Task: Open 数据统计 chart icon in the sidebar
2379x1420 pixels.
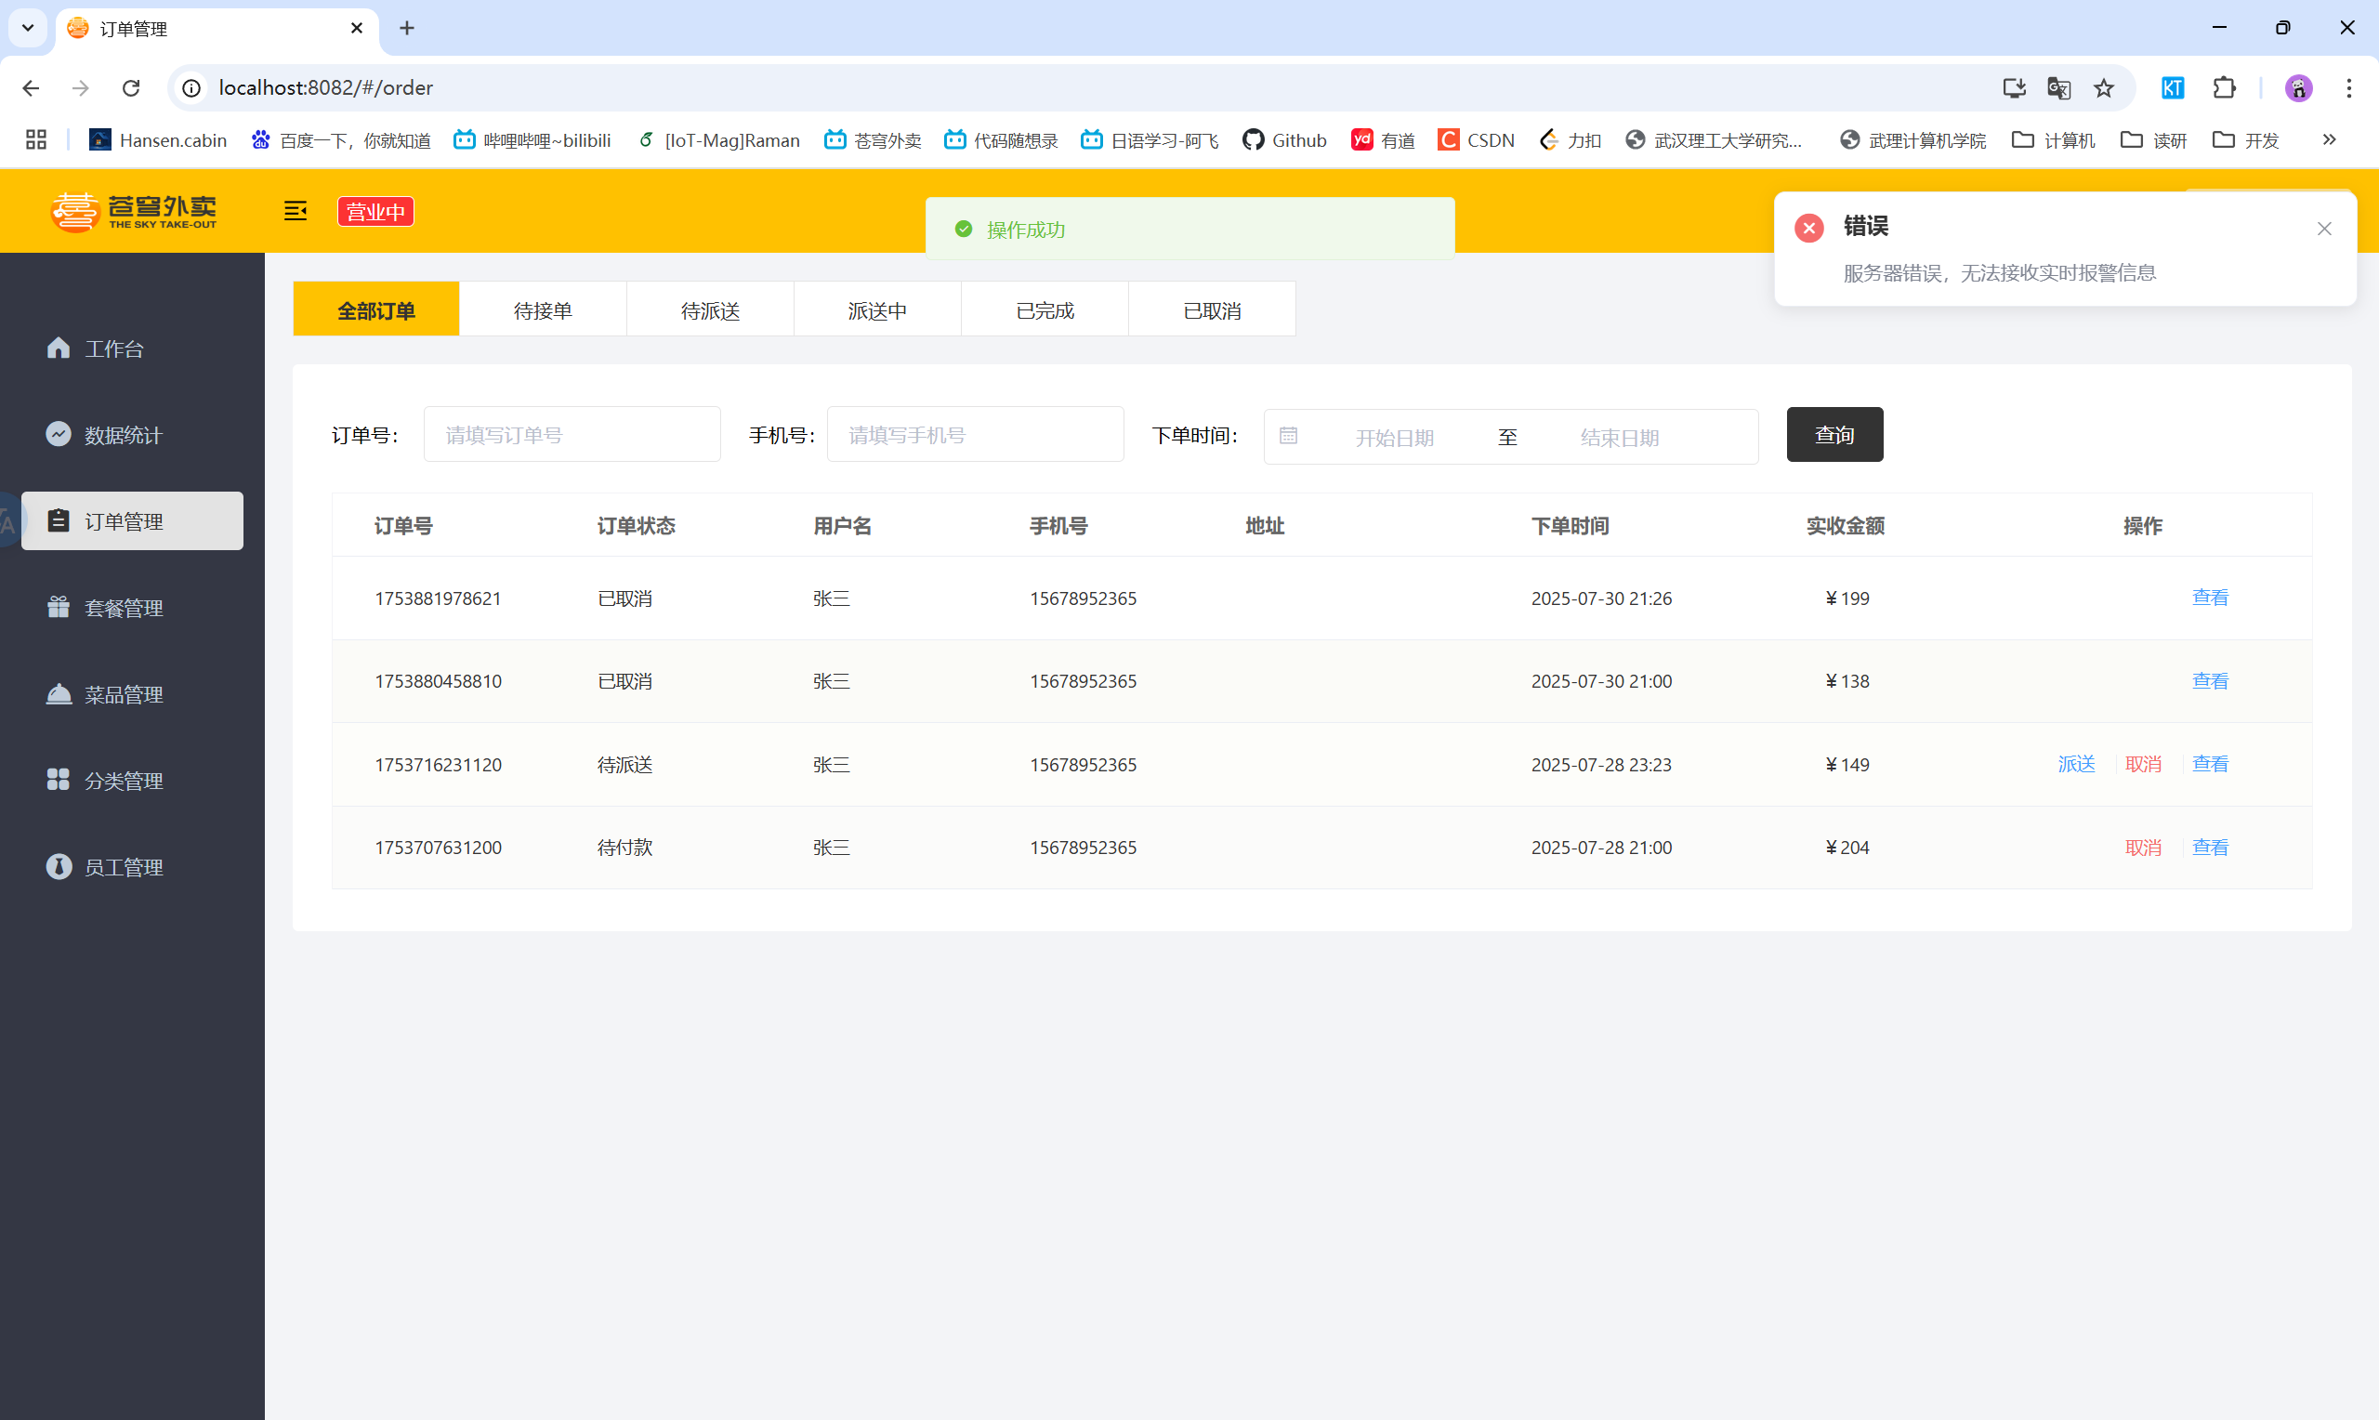Action: [59, 434]
